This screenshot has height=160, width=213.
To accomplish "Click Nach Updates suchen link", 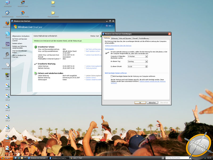I will [x=93, y=51].
